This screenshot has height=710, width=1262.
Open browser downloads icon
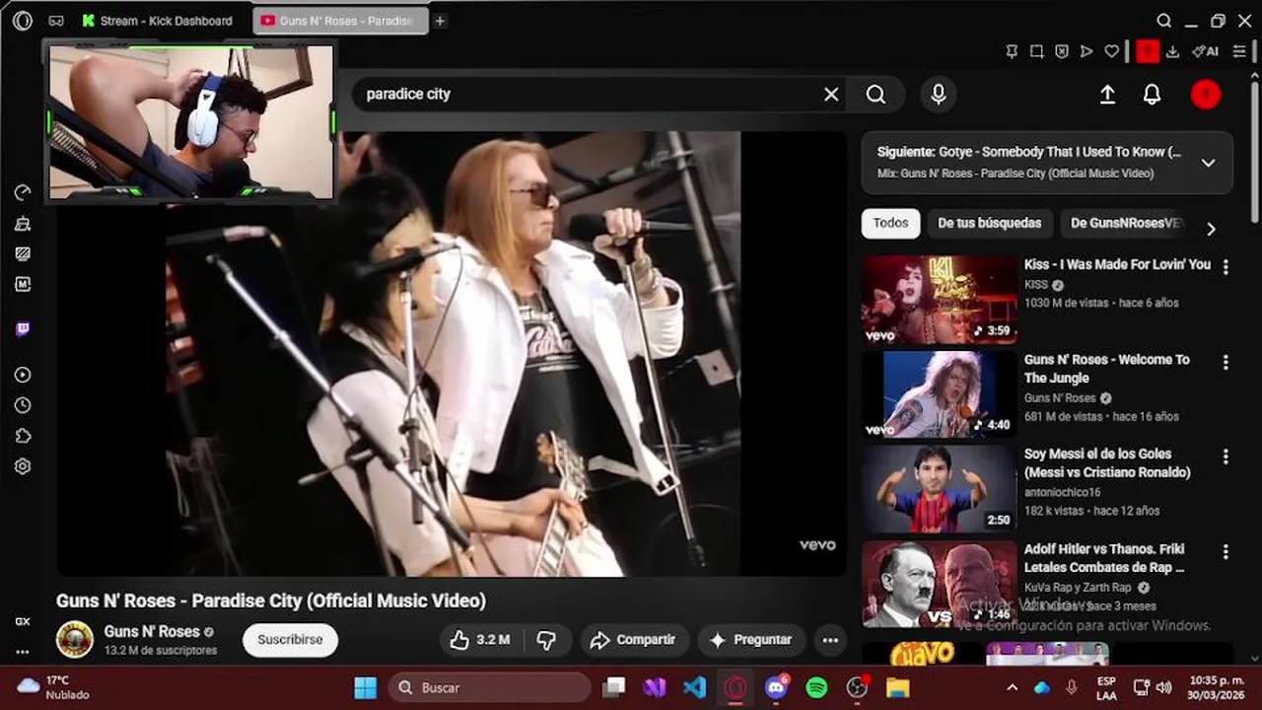tap(1172, 51)
